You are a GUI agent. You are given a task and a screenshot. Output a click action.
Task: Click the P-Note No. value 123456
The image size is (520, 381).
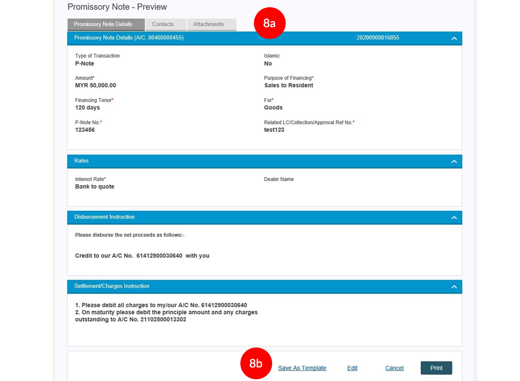[x=85, y=130]
